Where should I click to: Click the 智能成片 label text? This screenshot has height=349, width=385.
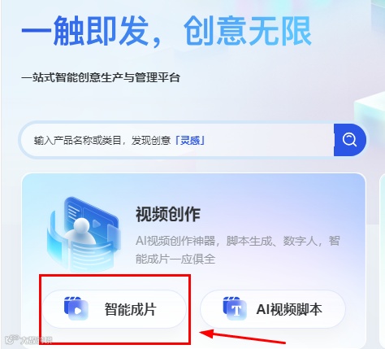[x=131, y=309]
